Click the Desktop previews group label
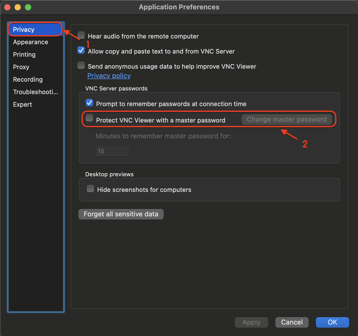 pos(109,174)
